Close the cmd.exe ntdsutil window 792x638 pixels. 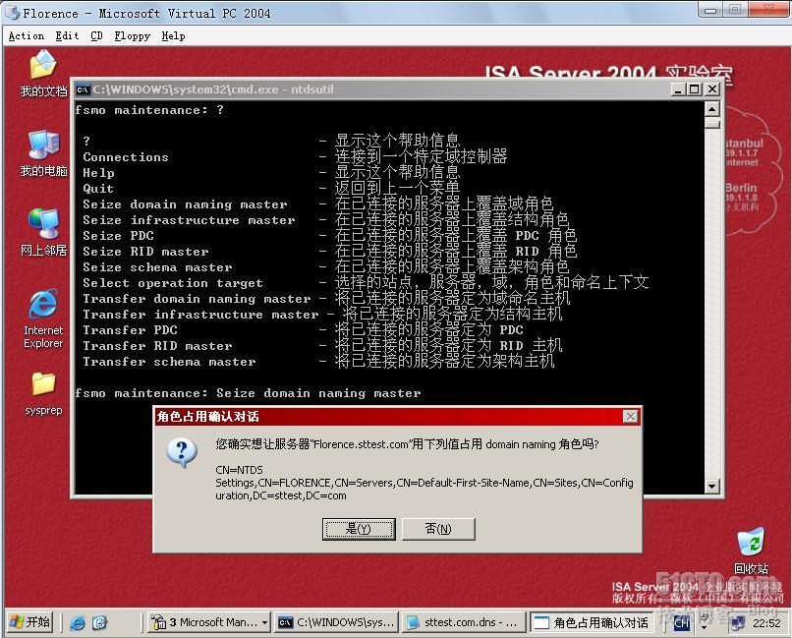(x=712, y=89)
